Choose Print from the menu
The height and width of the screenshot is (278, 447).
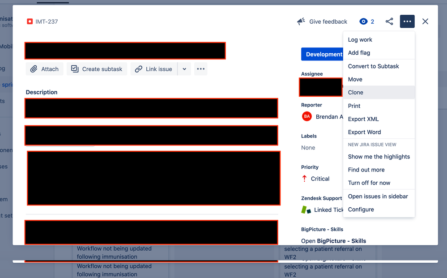pyautogui.click(x=379, y=106)
